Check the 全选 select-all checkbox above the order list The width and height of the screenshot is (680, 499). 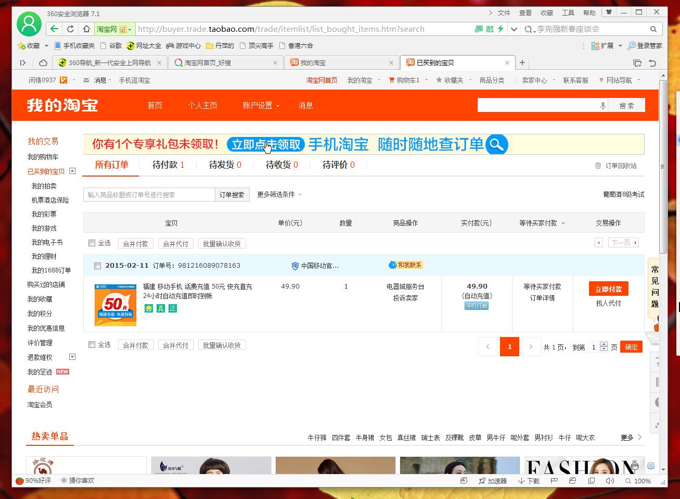(x=91, y=243)
